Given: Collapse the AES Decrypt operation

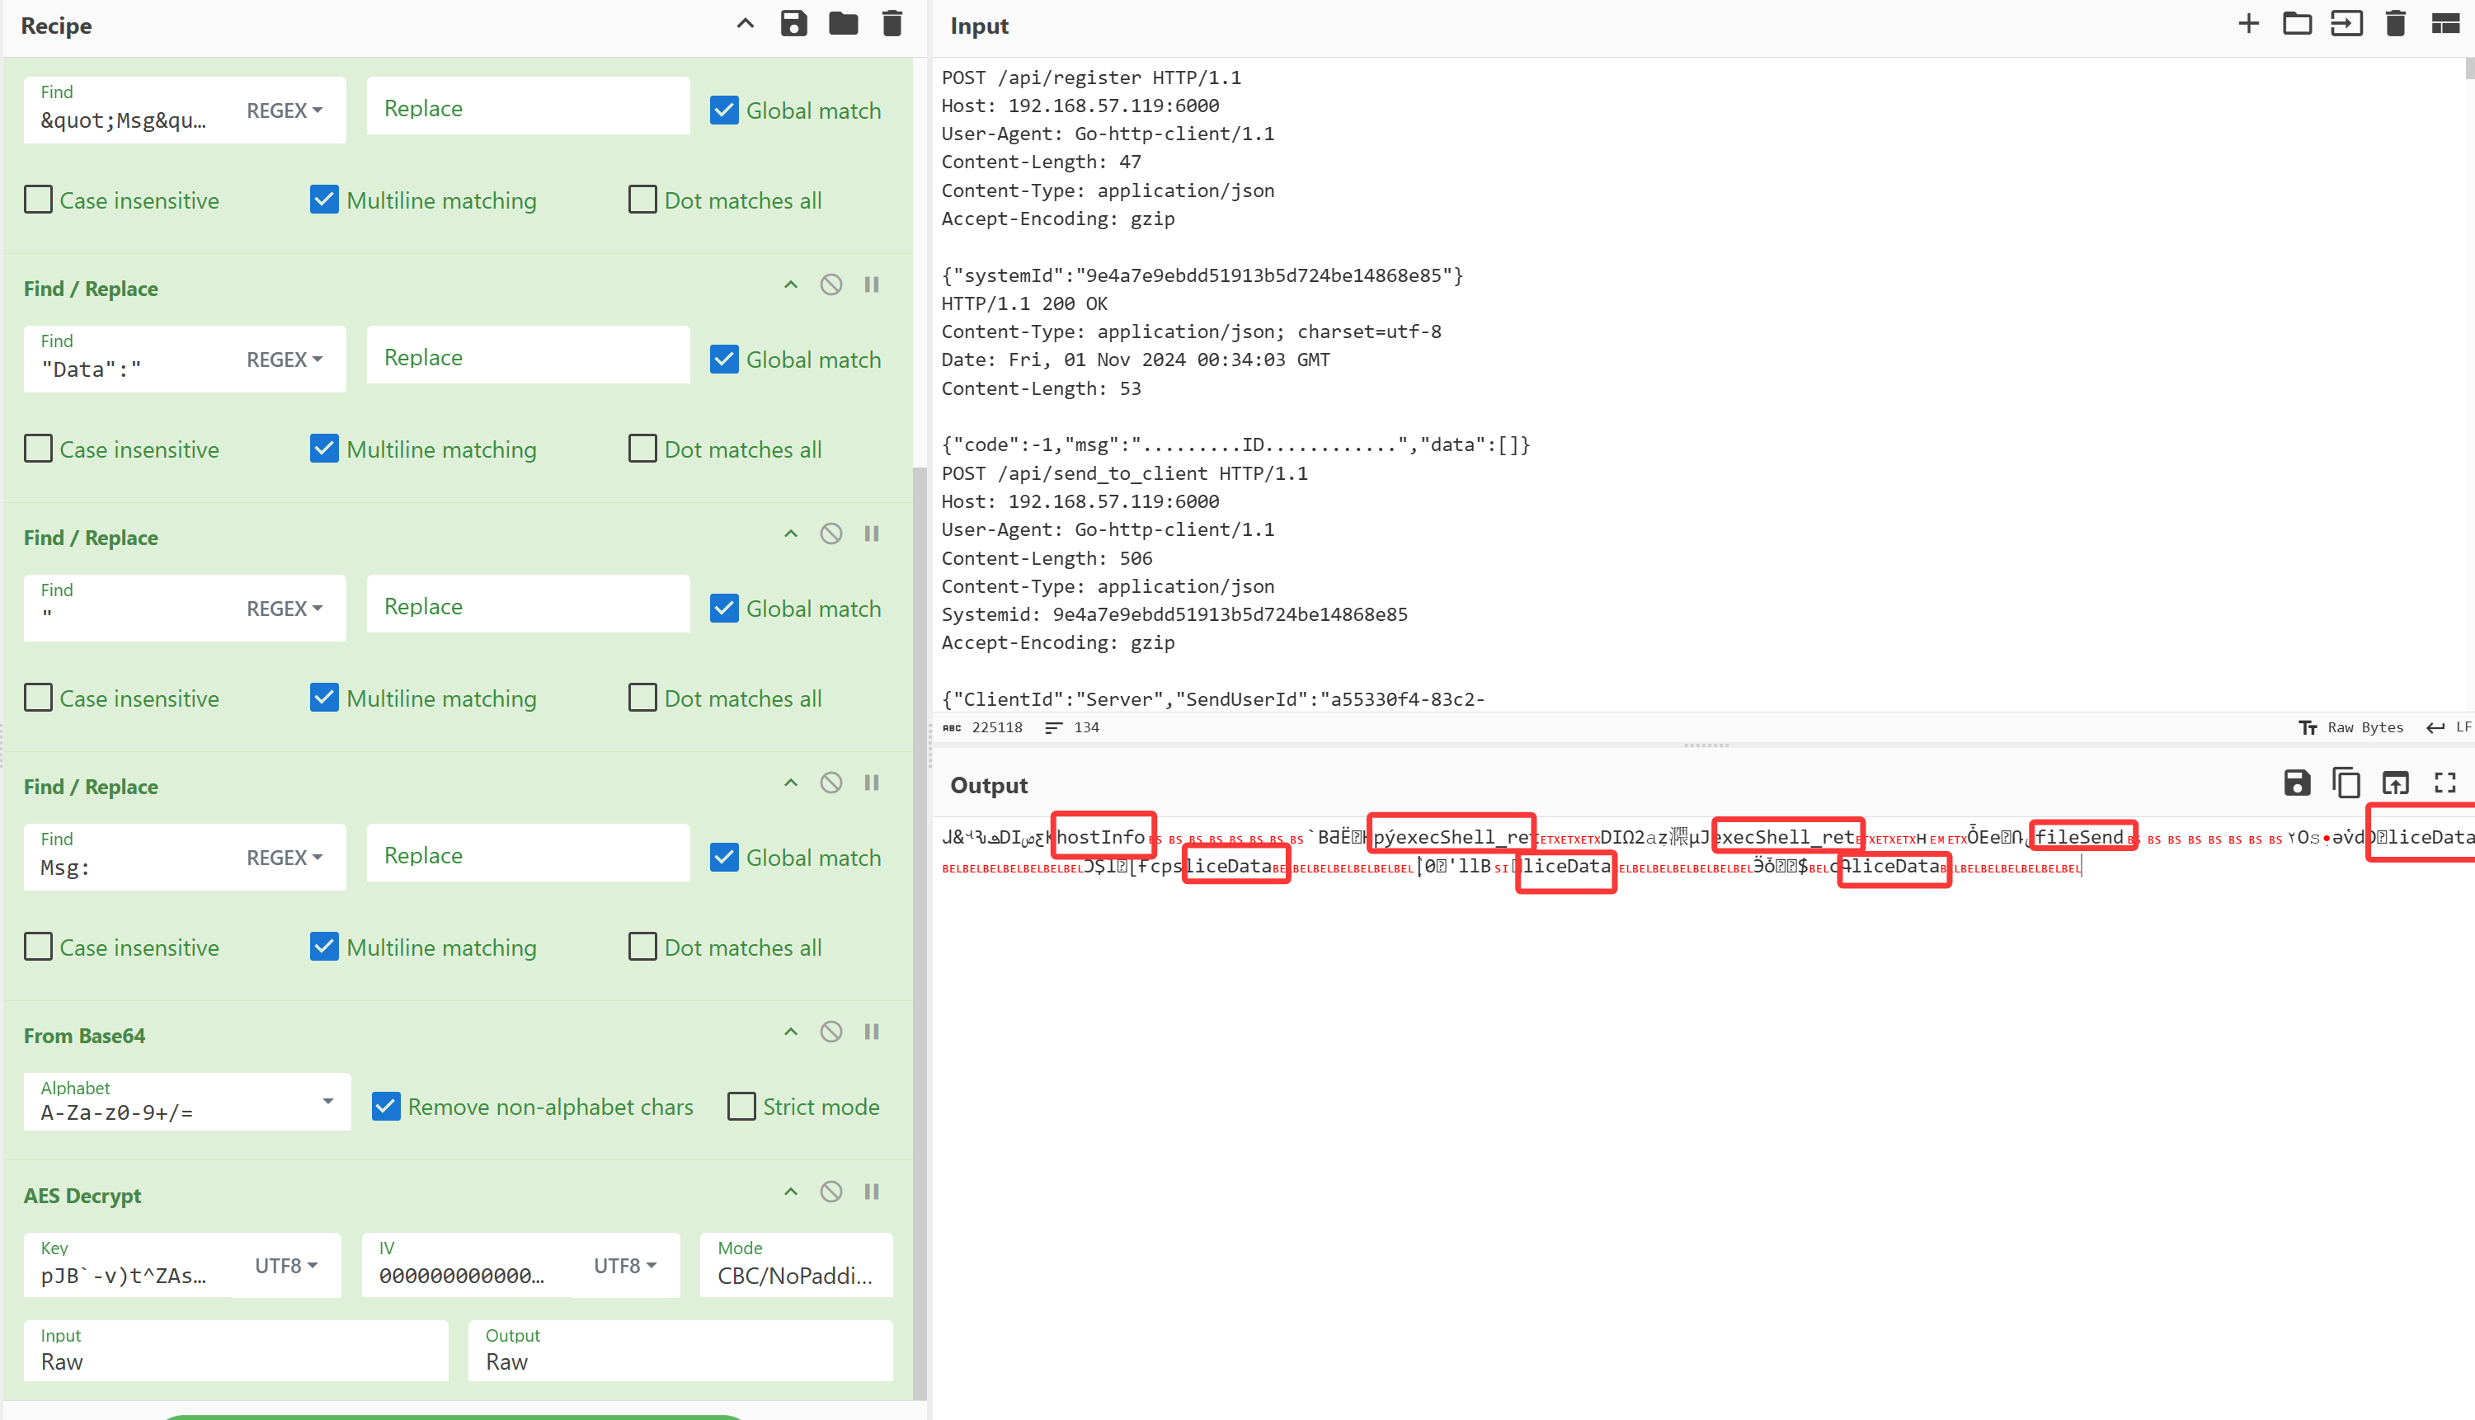Looking at the screenshot, I should pos(791,1192).
